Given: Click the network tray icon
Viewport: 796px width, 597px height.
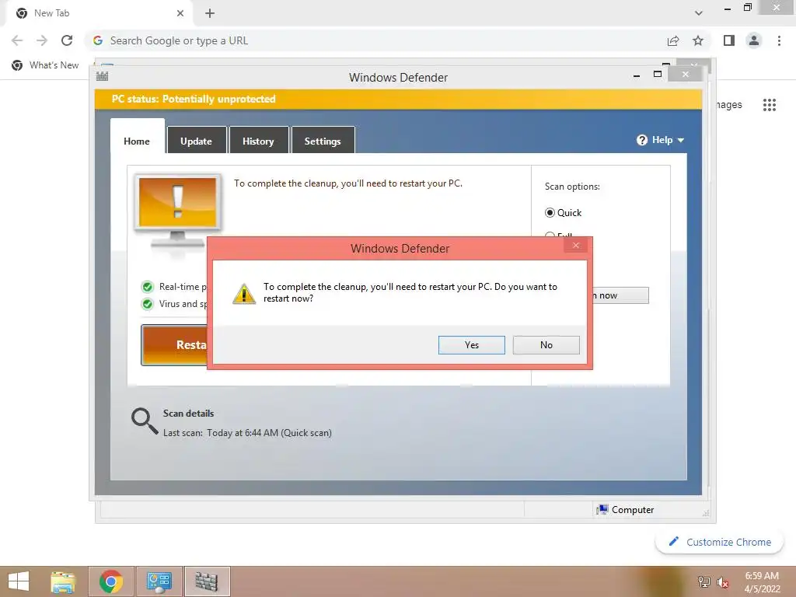Looking at the screenshot, I should point(704,582).
